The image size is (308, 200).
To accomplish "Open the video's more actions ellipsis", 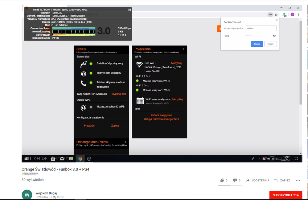I will point(298,180).
